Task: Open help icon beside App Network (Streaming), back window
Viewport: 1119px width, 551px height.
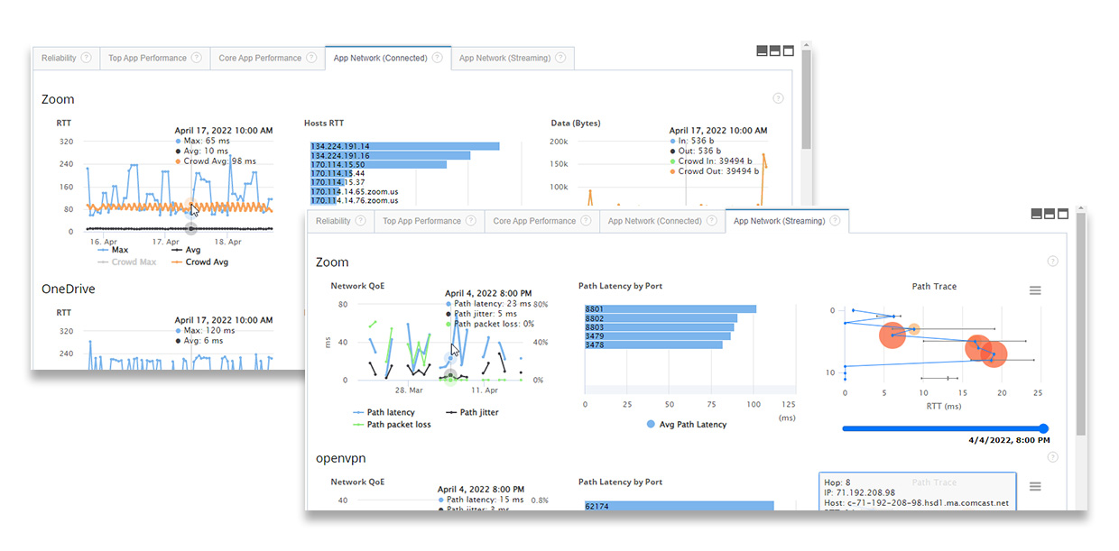Action: (x=560, y=58)
